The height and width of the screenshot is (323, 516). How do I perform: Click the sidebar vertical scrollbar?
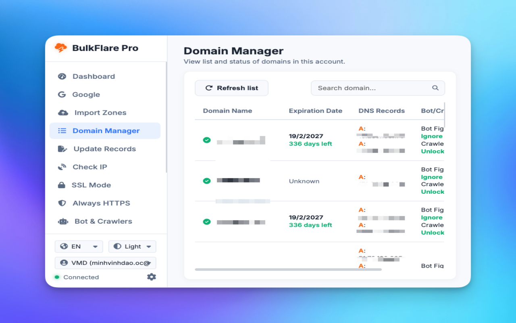pos(166,117)
